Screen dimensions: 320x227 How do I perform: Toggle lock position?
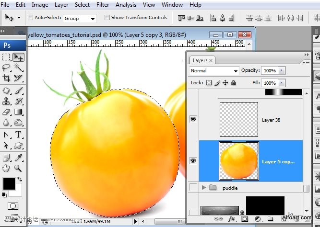(x=225, y=83)
